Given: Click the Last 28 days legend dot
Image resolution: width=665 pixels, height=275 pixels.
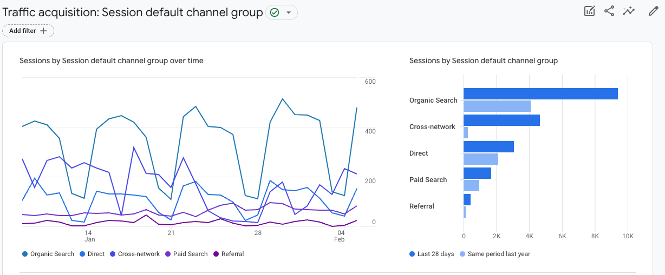Looking at the screenshot, I should click(413, 254).
